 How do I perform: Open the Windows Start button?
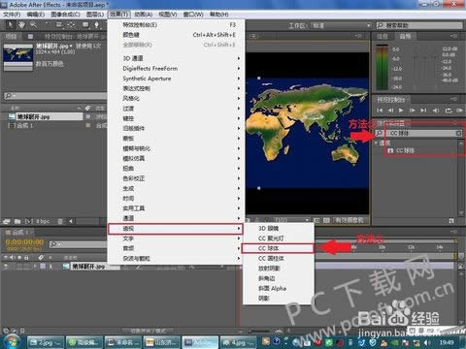click(x=12, y=341)
